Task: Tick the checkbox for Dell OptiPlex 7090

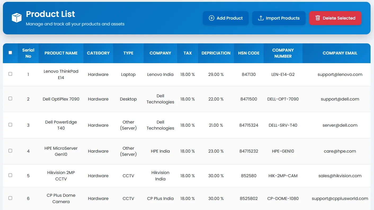Action: pyautogui.click(x=10, y=98)
